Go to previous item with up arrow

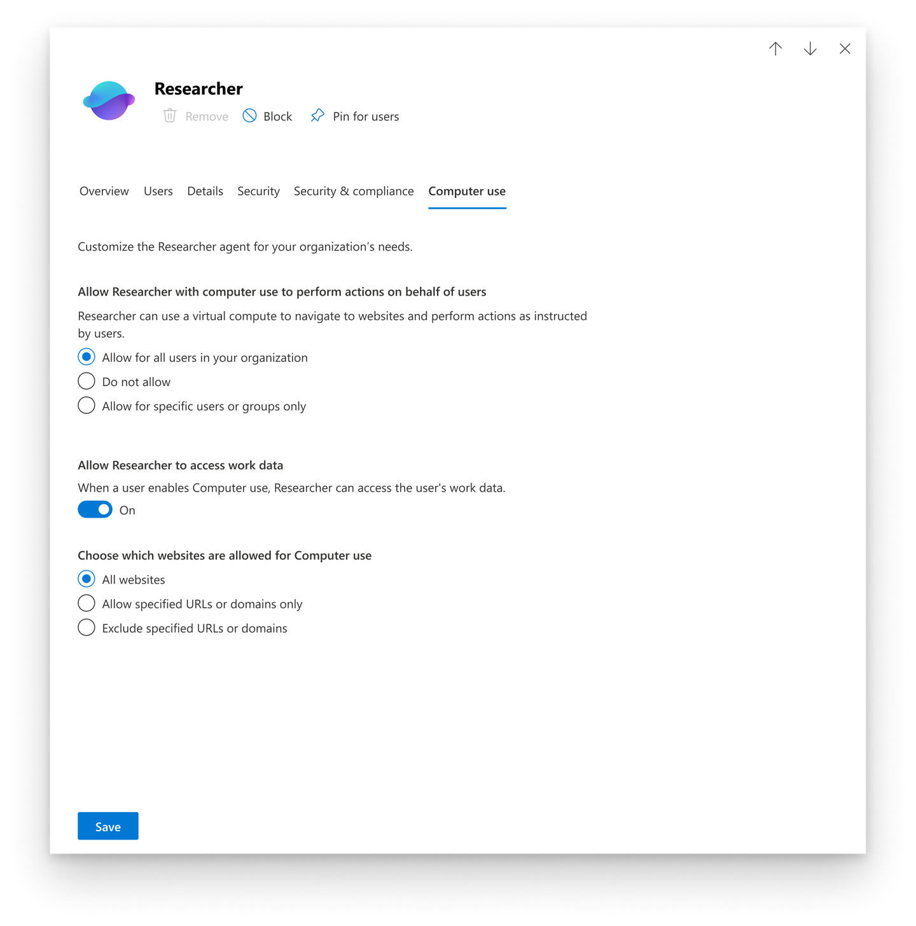click(775, 49)
